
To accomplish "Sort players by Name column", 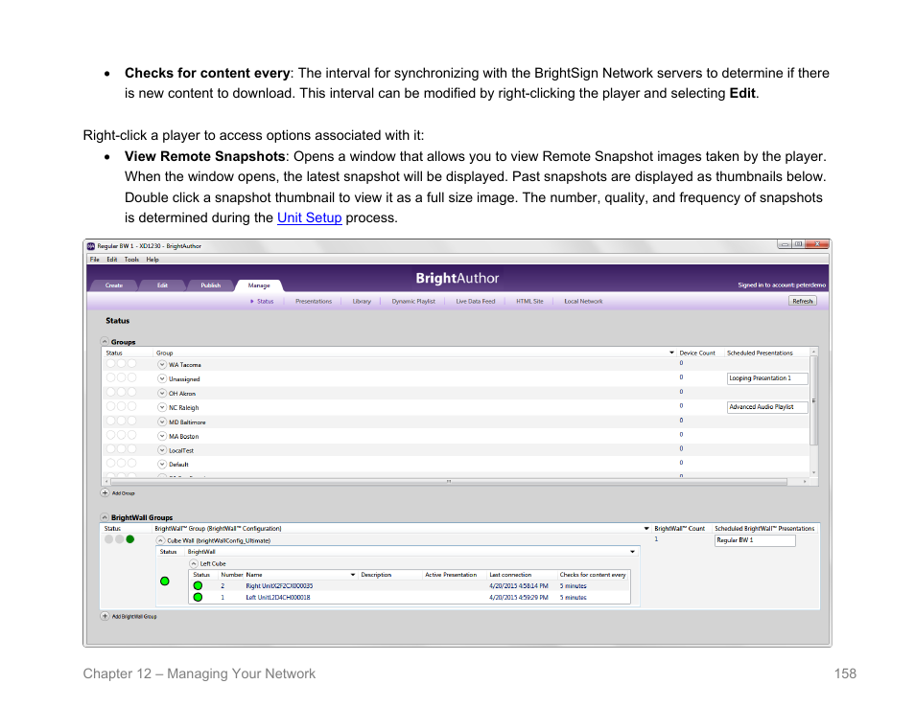I will [254, 575].
